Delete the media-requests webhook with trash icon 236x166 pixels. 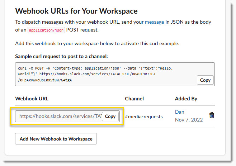click(212, 115)
